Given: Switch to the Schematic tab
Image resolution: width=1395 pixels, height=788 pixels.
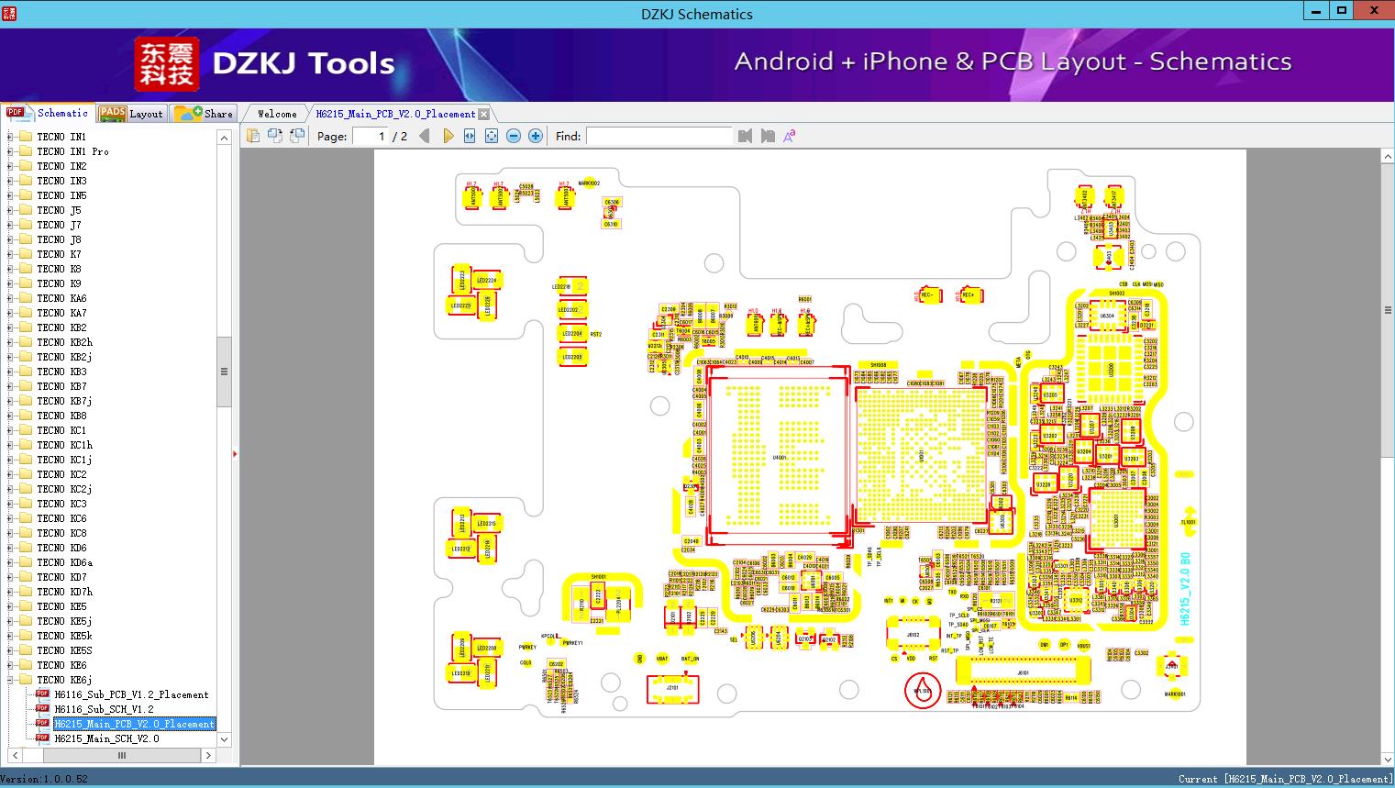Looking at the screenshot, I should click(48, 113).
